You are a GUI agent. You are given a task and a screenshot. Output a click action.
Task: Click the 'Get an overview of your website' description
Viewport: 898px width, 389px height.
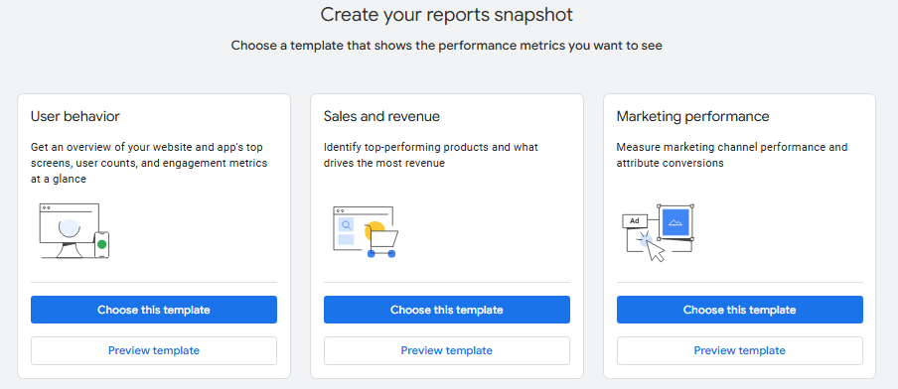149,163
